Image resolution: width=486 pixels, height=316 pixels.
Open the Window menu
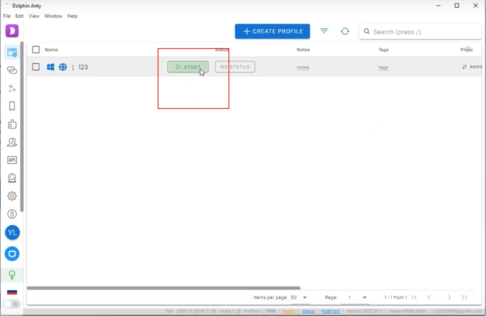(x=53, y=16)
